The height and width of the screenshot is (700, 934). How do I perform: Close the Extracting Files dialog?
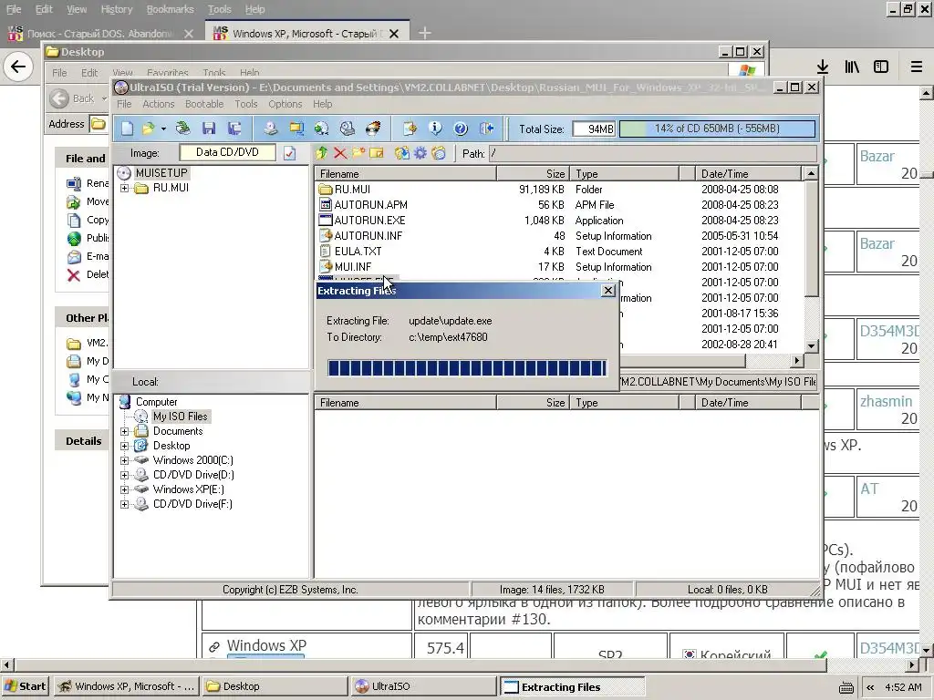608,291
